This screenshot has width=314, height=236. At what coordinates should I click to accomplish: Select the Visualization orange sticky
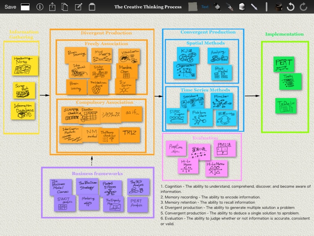pos(129,56)
